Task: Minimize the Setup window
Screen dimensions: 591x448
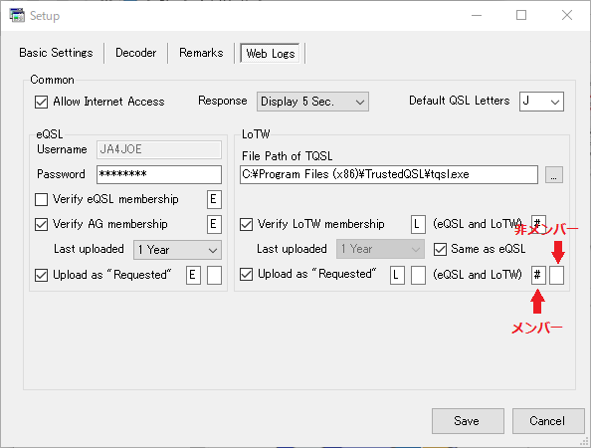Action: [477, 16]
